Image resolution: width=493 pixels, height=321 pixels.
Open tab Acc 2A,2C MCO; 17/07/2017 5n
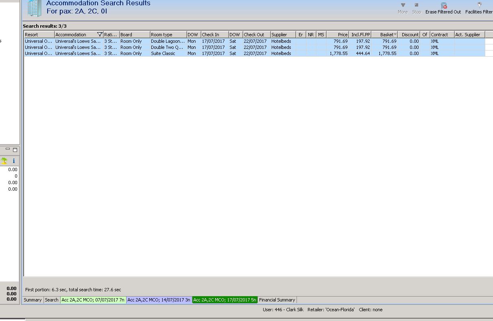coord(225,300)
